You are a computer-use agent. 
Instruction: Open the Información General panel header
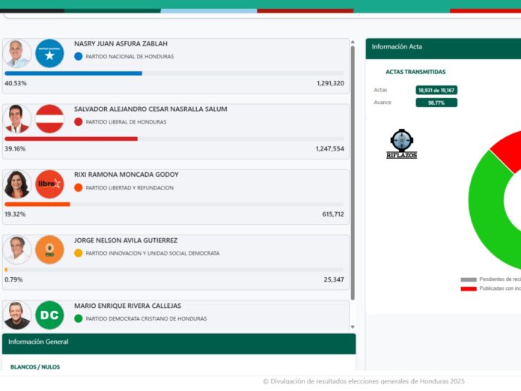(x=178, y=342)
